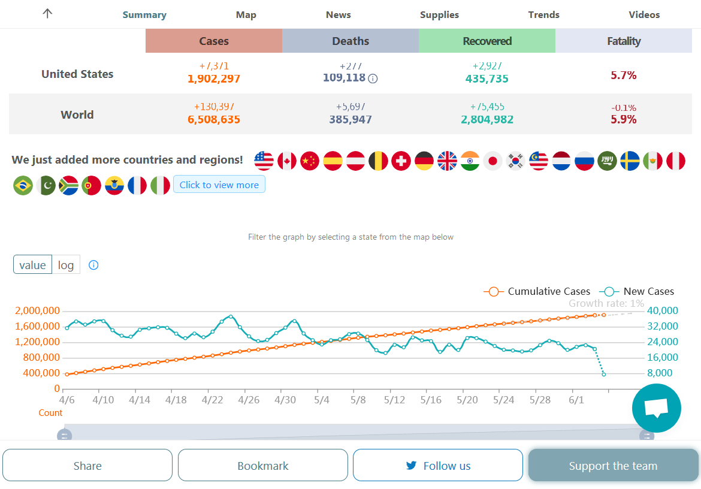Switch graph scale to value

(x=32, y=265)
